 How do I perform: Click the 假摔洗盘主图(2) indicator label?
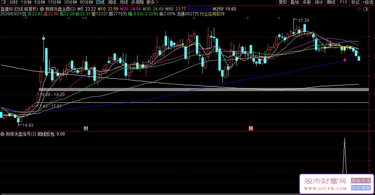(60, 9)
